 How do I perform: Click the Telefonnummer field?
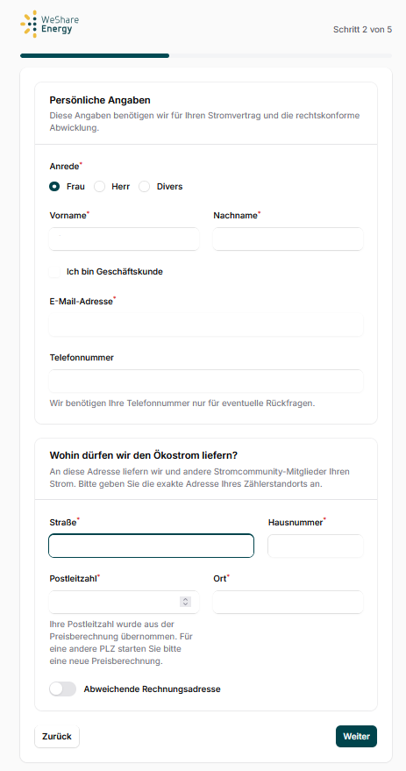206,381
